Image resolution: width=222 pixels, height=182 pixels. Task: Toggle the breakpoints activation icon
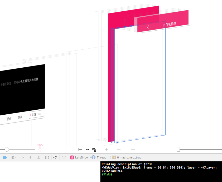[x=5, y=157]
